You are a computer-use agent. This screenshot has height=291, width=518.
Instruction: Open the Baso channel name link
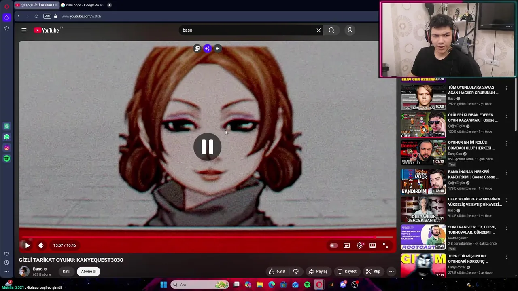(38, 269)
